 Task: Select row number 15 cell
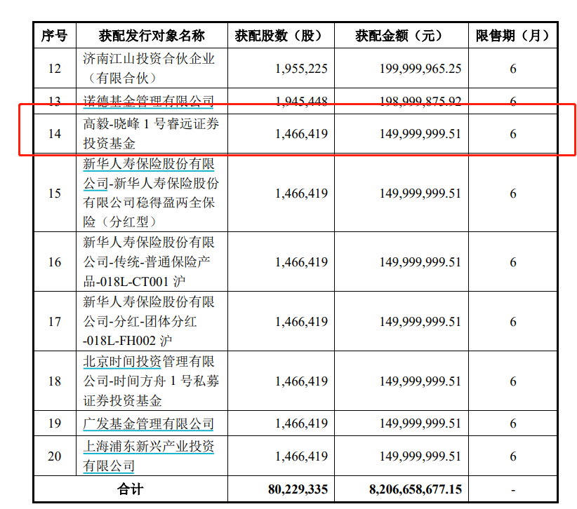(55, 194)
